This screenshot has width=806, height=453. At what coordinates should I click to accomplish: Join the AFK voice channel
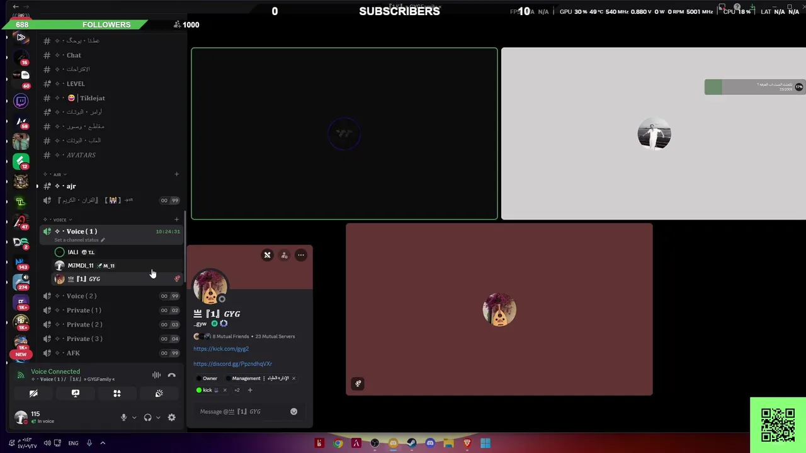pos(111,353)
